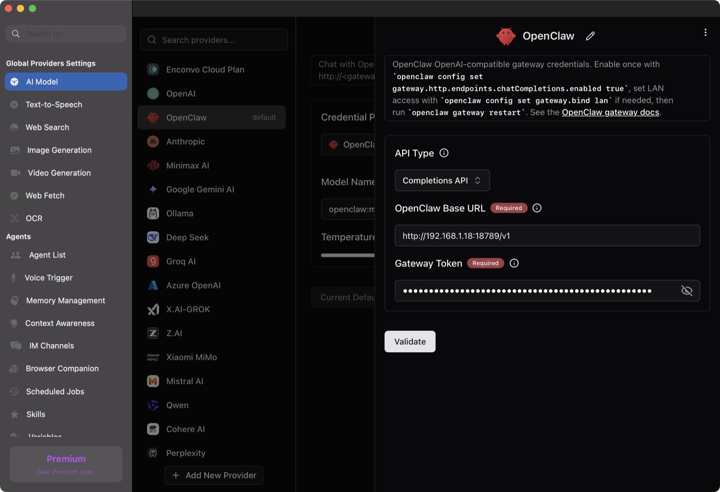The height and width of the screenshot is (492, 720).
Task: Open Web Search settings in sidebar
Action: [x=66, y=127]
